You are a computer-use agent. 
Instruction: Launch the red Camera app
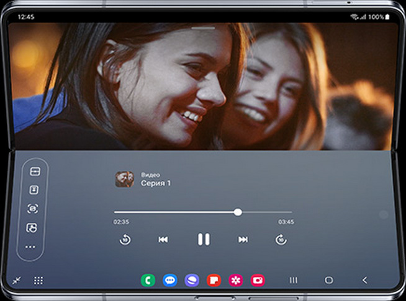(x=258, y=281)
